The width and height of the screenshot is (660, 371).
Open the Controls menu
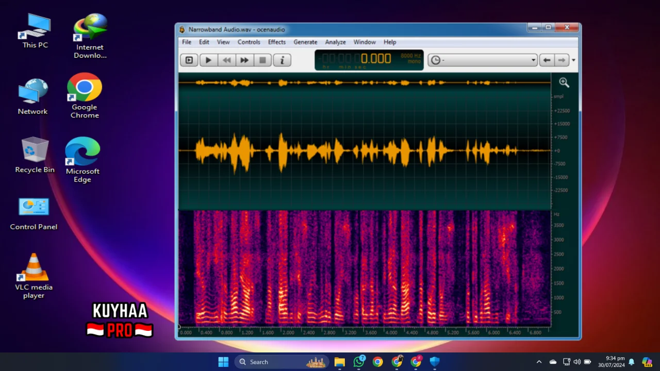point(249,42)
